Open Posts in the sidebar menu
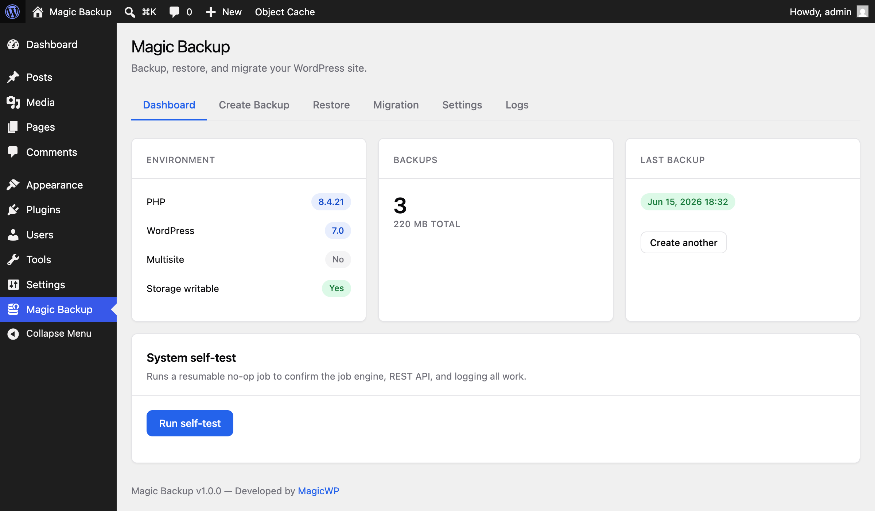The image size is (875, 511). (39, 77)
